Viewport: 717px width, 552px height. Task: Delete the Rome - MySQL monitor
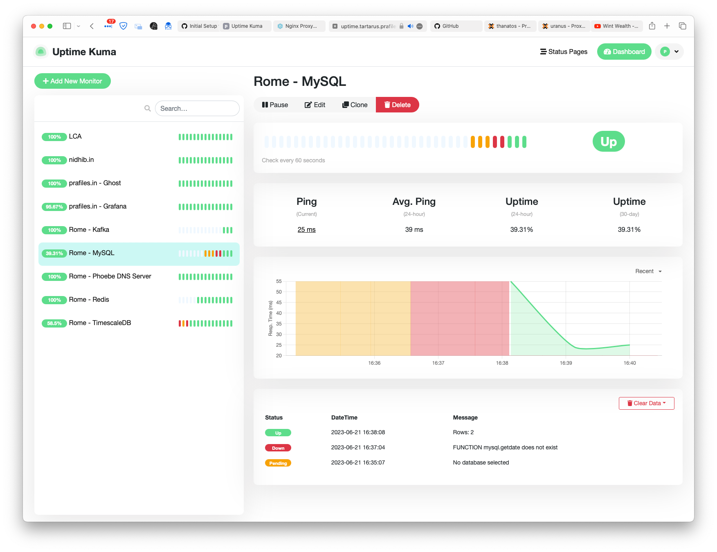[x=398, y=105]
